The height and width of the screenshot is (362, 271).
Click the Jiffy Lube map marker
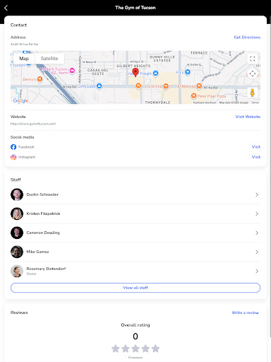[100, 86]
